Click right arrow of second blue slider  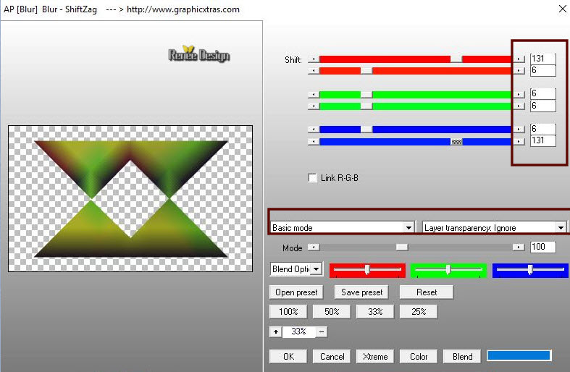click(519, 141)
